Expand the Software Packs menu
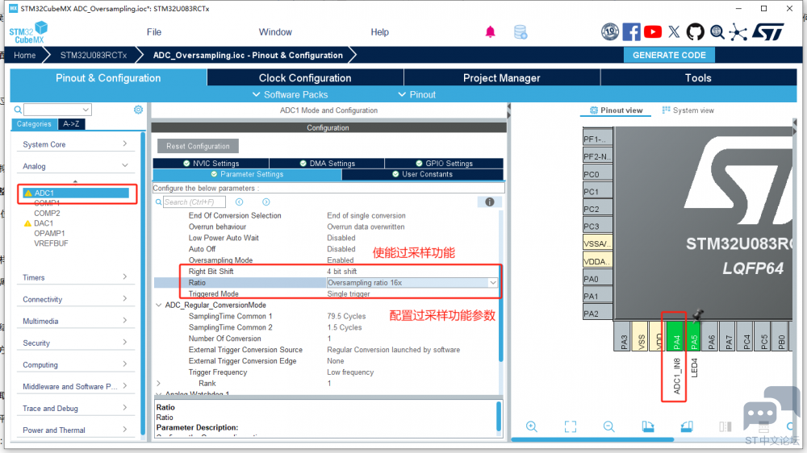Viewport: 807px width, 453px height. pyautogui.click(x=291, y=94)
